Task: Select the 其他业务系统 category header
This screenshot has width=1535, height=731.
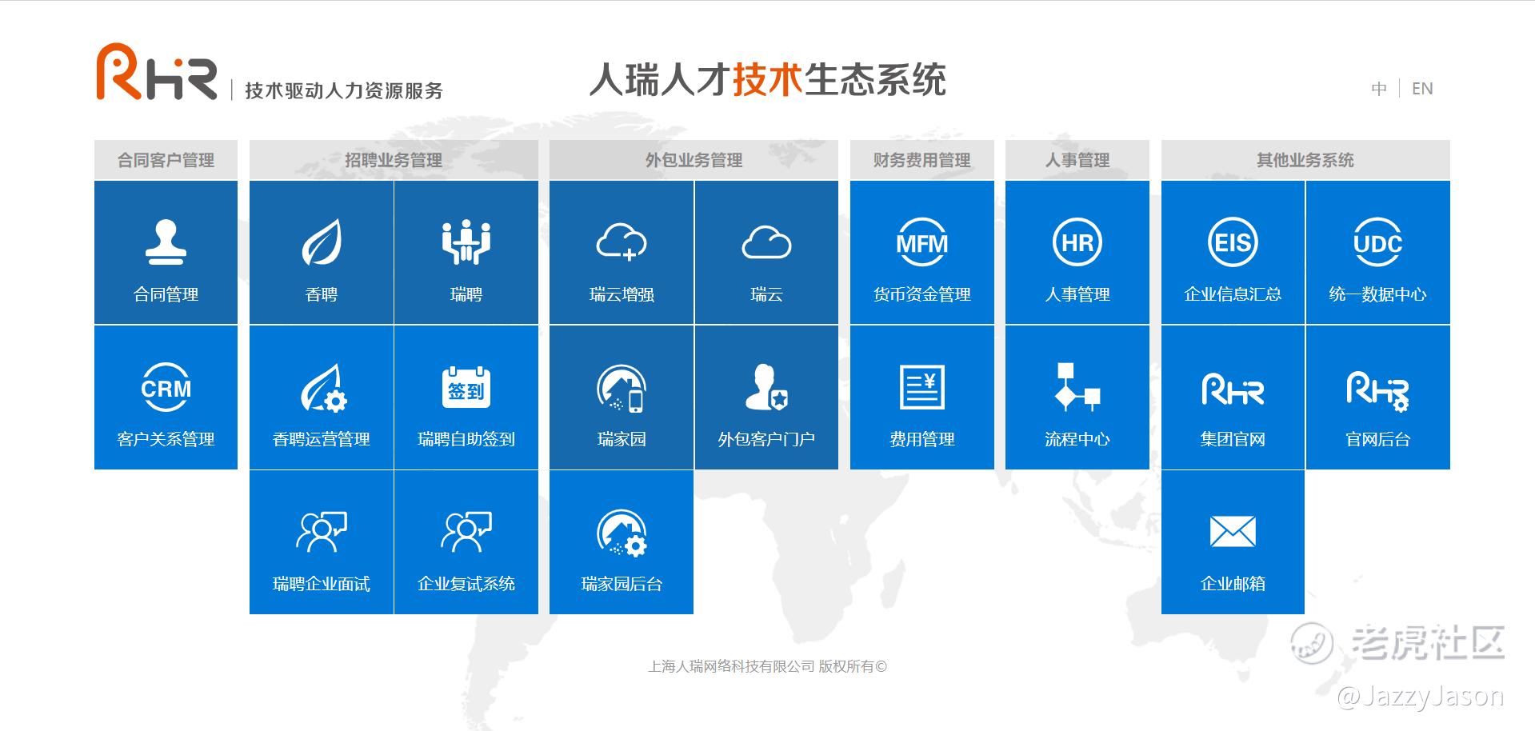Action: coord(1305,160)
